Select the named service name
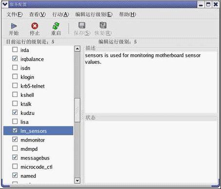221x189 pixels. tap(28, 176)
